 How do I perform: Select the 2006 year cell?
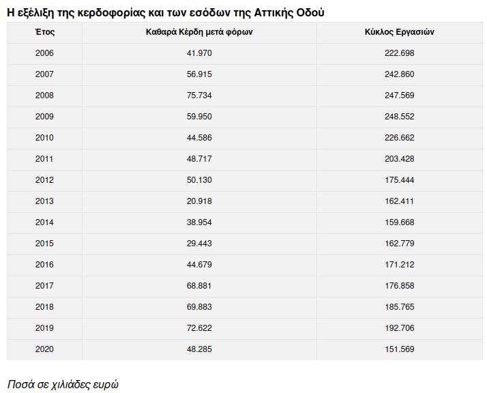point(44,53)
